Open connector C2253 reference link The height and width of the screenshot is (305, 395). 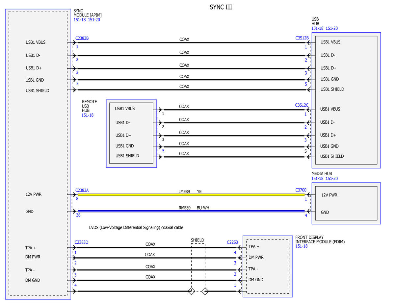pyautogui.click(x=232, y=242)
